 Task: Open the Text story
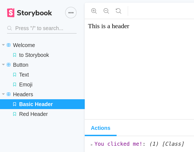click(42, 75)
